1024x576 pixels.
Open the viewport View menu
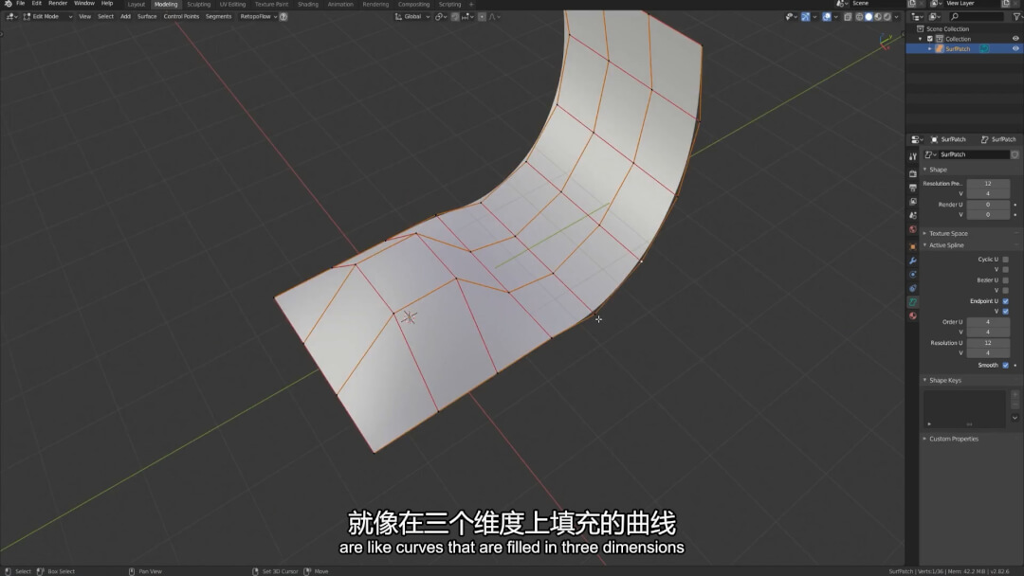point(85,17)
